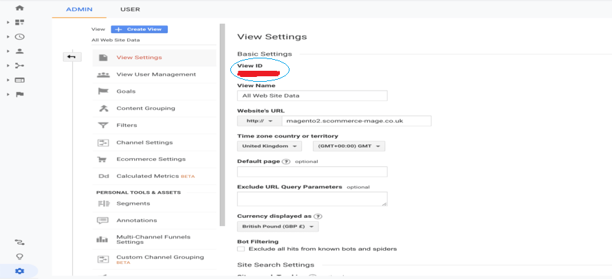This screenshot has width=612, height=279.
Task: Select the View User Management menu item
Action: click(x=154, y=74)
